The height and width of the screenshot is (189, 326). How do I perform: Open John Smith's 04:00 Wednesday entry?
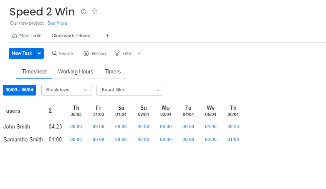pyautogui.click(x=211, y=126)
